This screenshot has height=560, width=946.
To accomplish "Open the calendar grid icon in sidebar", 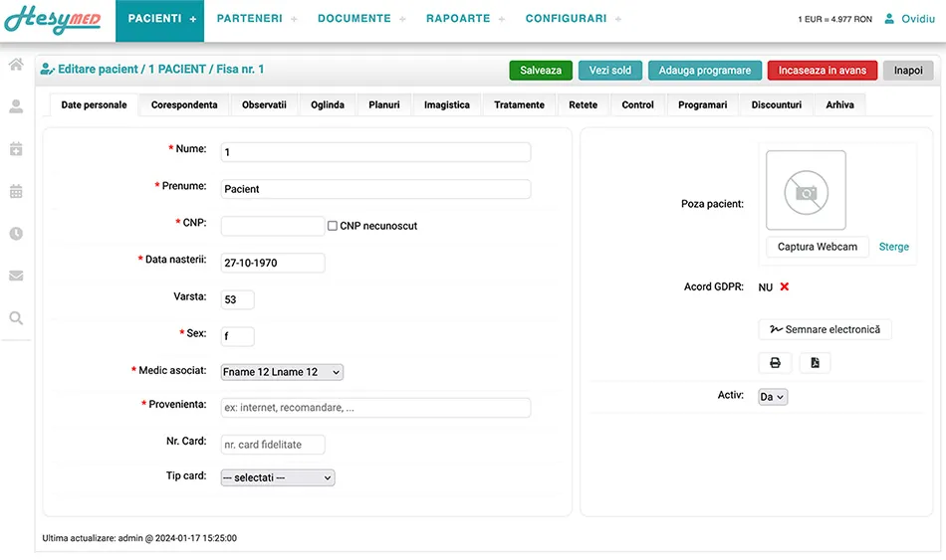I will [x=16, y=191].
